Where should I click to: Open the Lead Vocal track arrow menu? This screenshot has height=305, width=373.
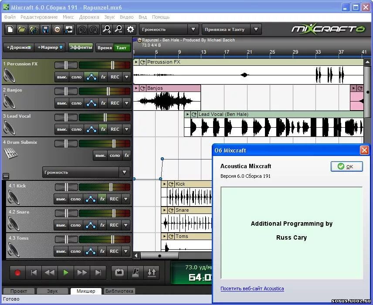point(126,129)
